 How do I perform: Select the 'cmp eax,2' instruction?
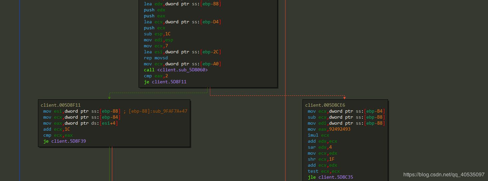click(x=156, y=76)
